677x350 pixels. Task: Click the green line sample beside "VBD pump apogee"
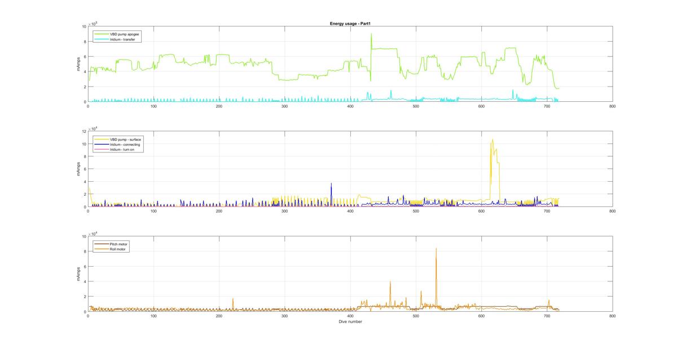(x=102, y=34)
